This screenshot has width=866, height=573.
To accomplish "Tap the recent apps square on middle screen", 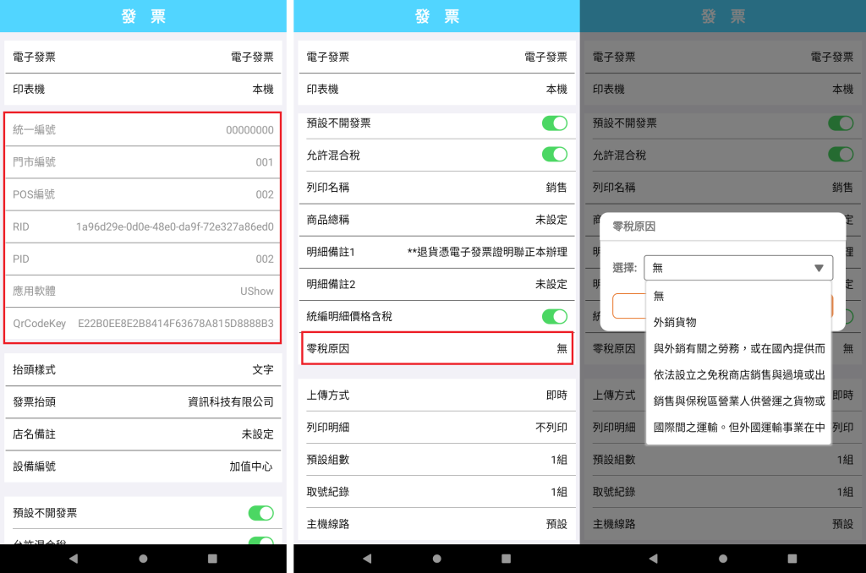I will coord(506,559).
